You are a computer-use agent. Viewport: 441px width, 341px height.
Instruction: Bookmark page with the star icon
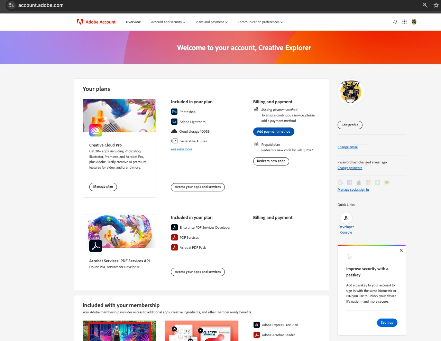(436, 5)
